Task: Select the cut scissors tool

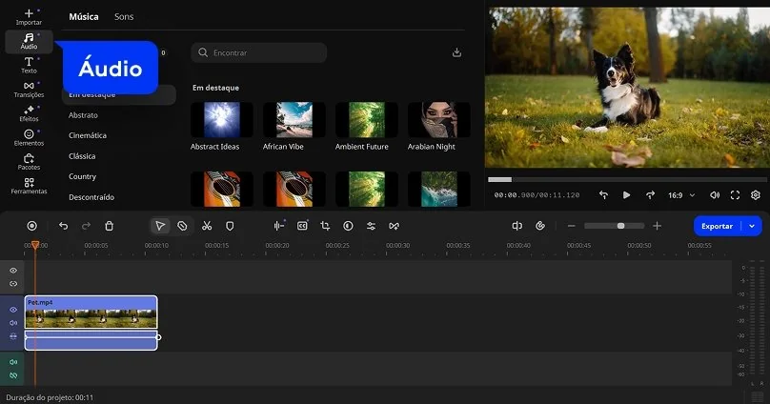Action: (x=206, y=226)
